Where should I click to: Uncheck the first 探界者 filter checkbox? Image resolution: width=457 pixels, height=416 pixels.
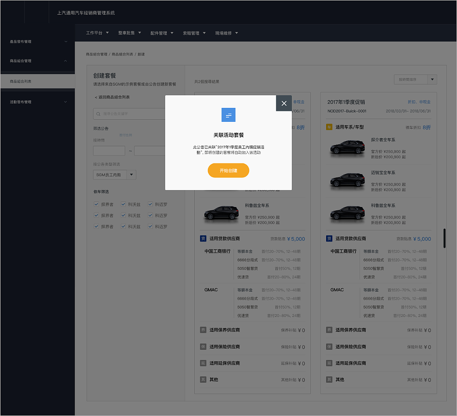click(96, 204)
